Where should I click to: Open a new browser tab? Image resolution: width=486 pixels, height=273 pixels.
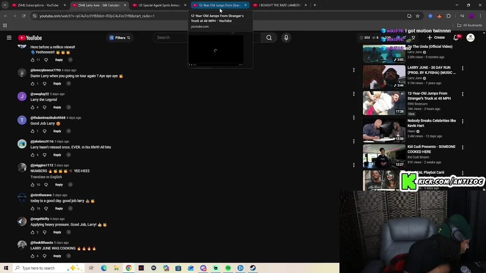315,5
